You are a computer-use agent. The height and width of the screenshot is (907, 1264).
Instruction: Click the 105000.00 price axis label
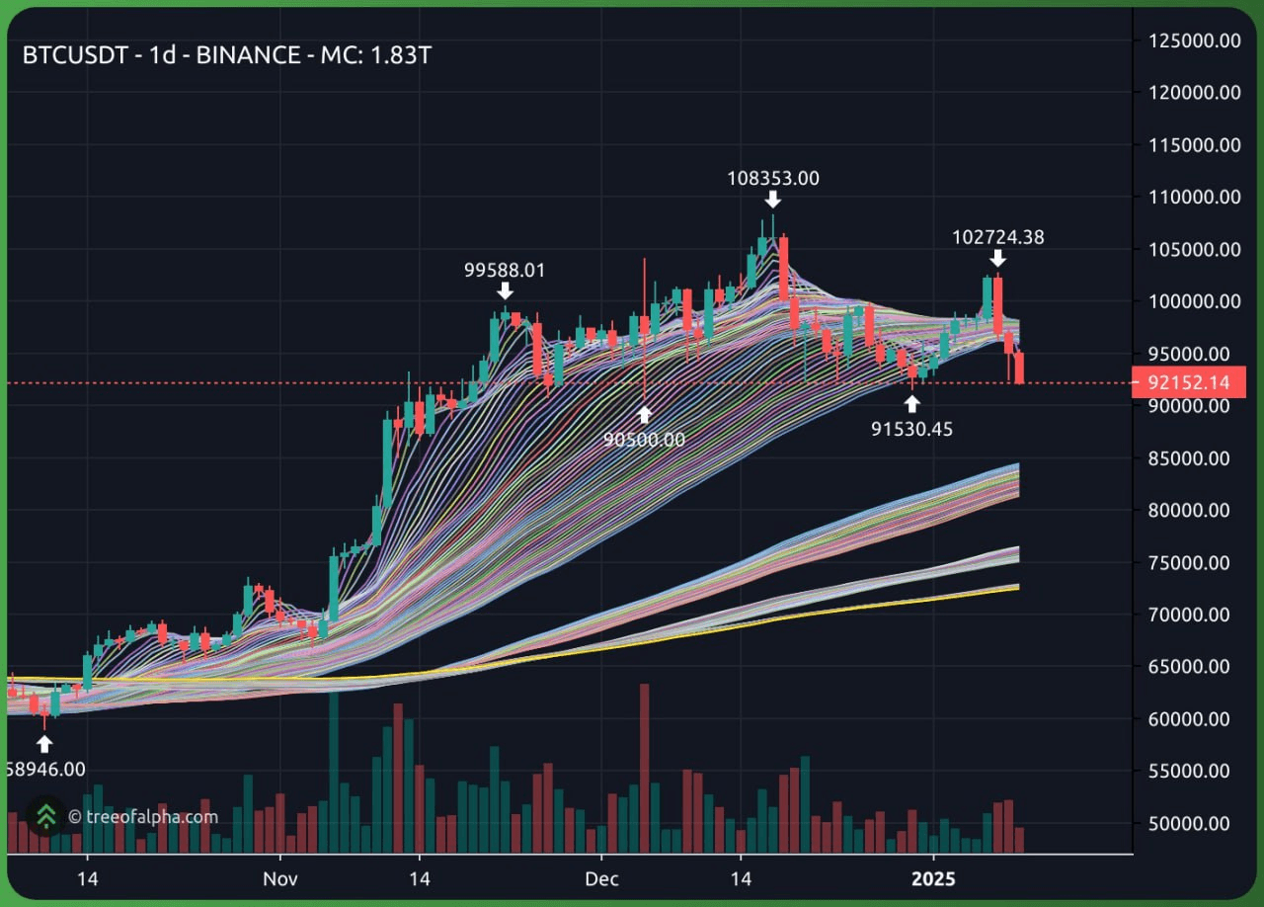click(1195, 250)
